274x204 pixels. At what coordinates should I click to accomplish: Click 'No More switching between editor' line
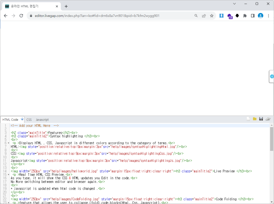pos(58,181)
